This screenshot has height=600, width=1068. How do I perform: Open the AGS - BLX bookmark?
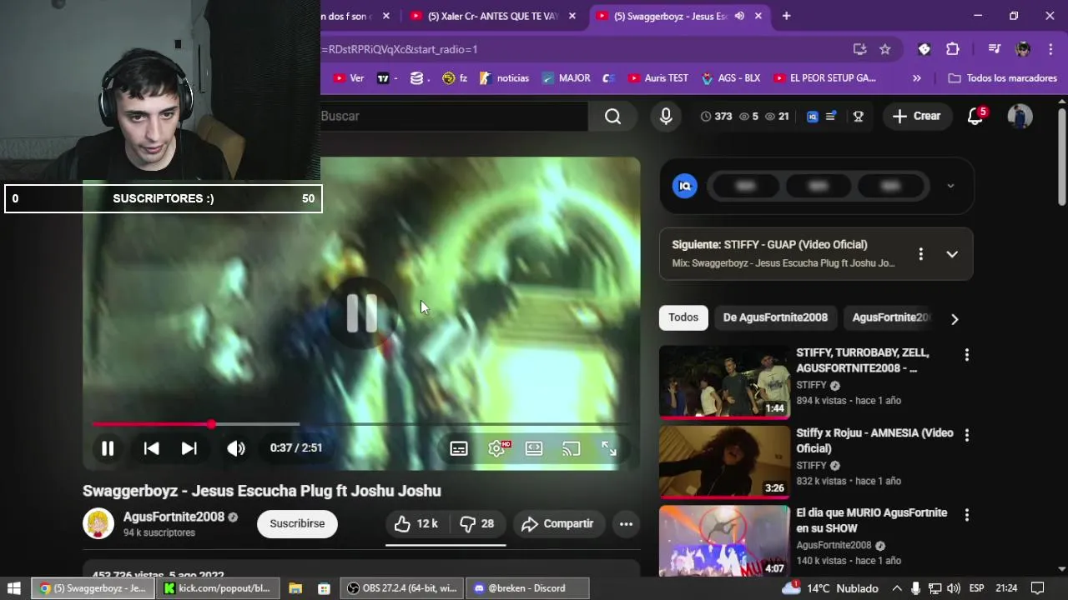click(730, 78)
